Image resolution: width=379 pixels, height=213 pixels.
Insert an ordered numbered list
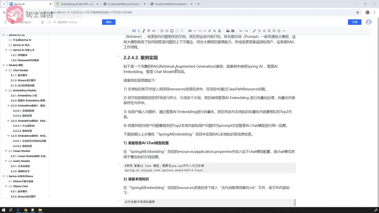coord(167,31)
